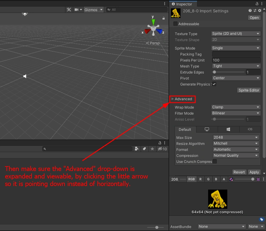Click the Search by Label tag icon
The width and height of the screenshot is (266, 231).
pyautogui.click(x=144, y=149)
